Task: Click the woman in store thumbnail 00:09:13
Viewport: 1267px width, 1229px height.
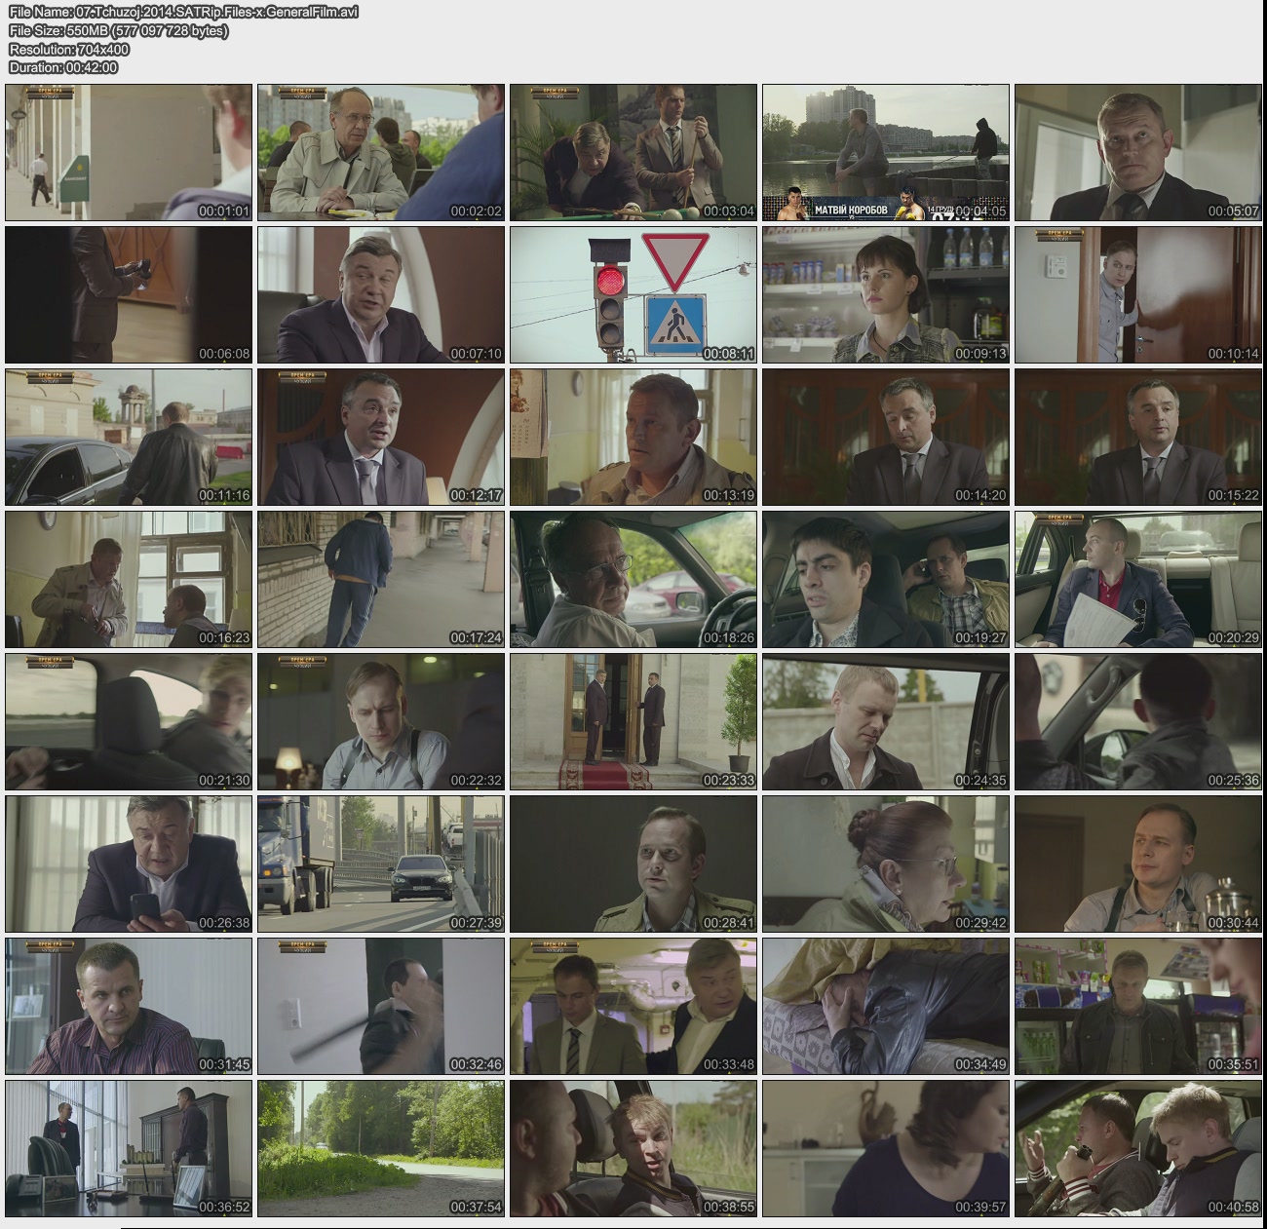Action: 885,294
